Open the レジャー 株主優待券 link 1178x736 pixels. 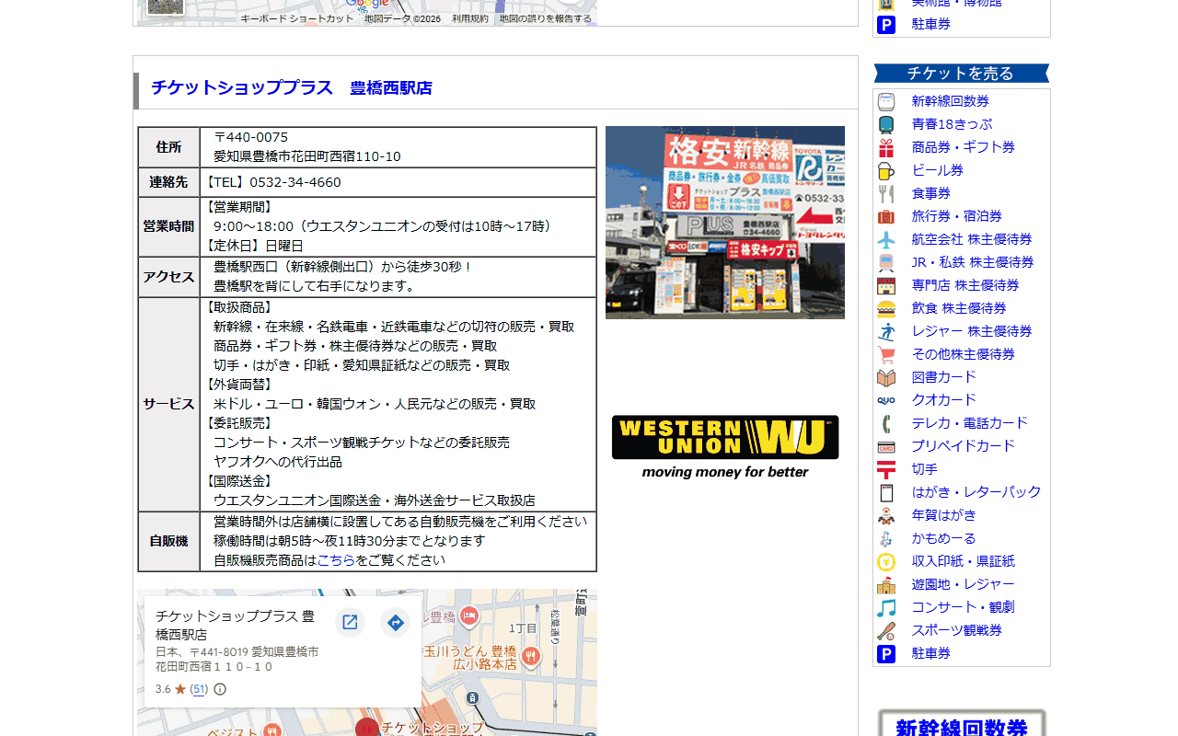pos(972,331)
